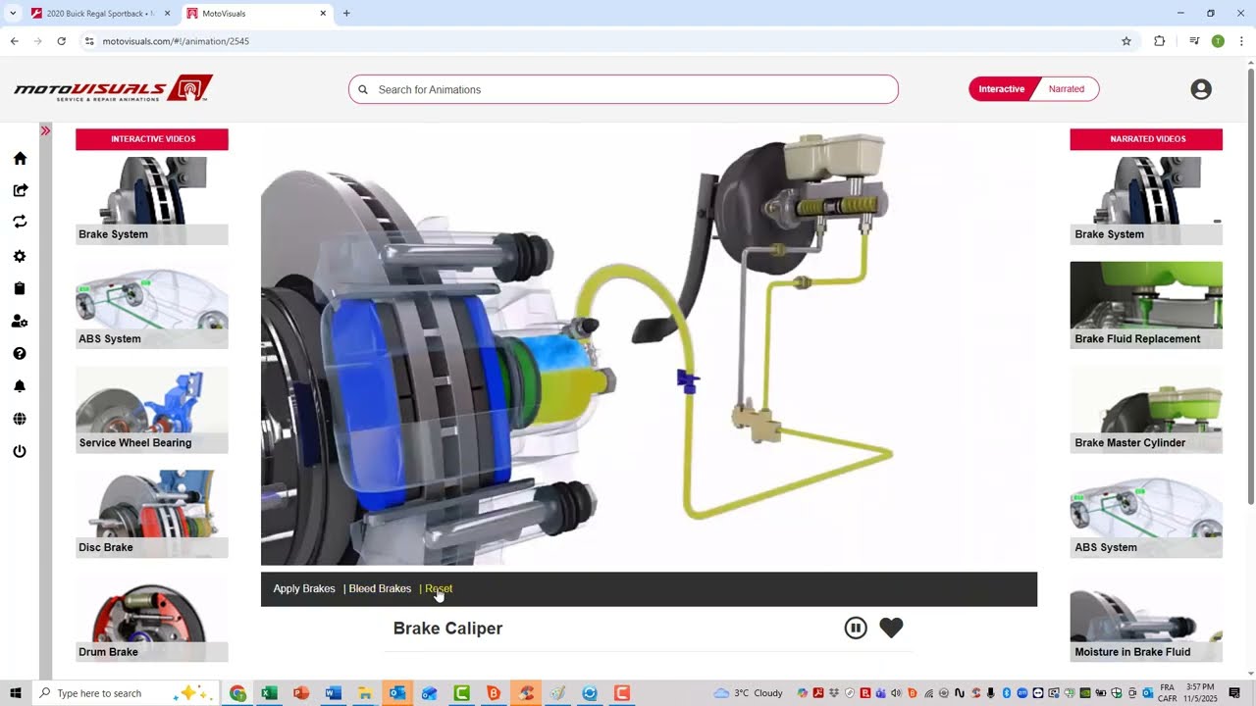Open the tab search dropdown arrow
Viewport: 1256px width, 706px height.
pyautogui.click(x=13, y=14)
